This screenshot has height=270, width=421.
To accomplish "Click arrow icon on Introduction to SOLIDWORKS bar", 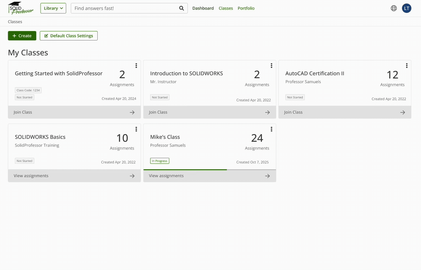I will pyautogui.click(x=268, y=112).
